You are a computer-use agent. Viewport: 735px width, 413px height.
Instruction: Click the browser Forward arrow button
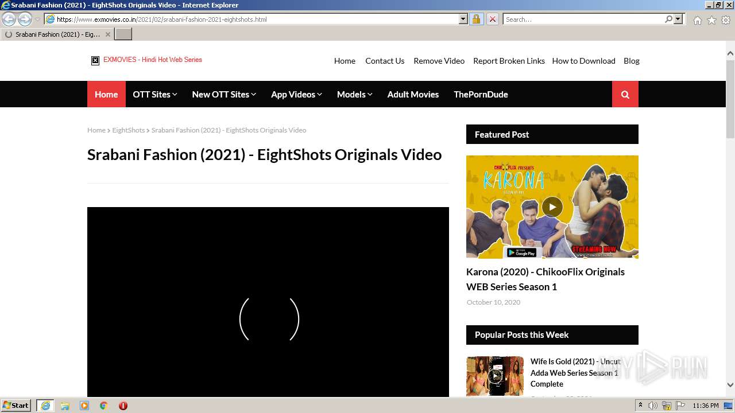25,19
